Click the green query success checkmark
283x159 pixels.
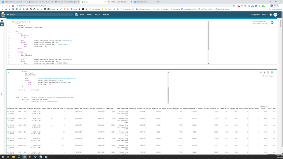pyautogui.click(x=272, y=72)
